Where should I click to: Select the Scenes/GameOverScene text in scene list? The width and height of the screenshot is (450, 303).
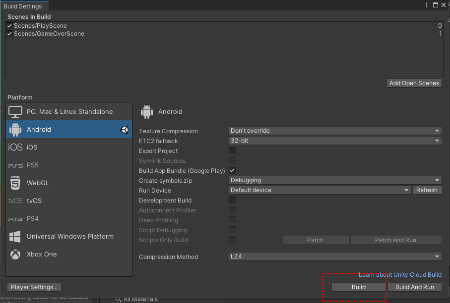[x=49, y=34]
